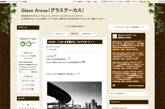Open the amba.to/12FpxPS link
The height and width of the screenshot is (109, 165).
[134, 66]
